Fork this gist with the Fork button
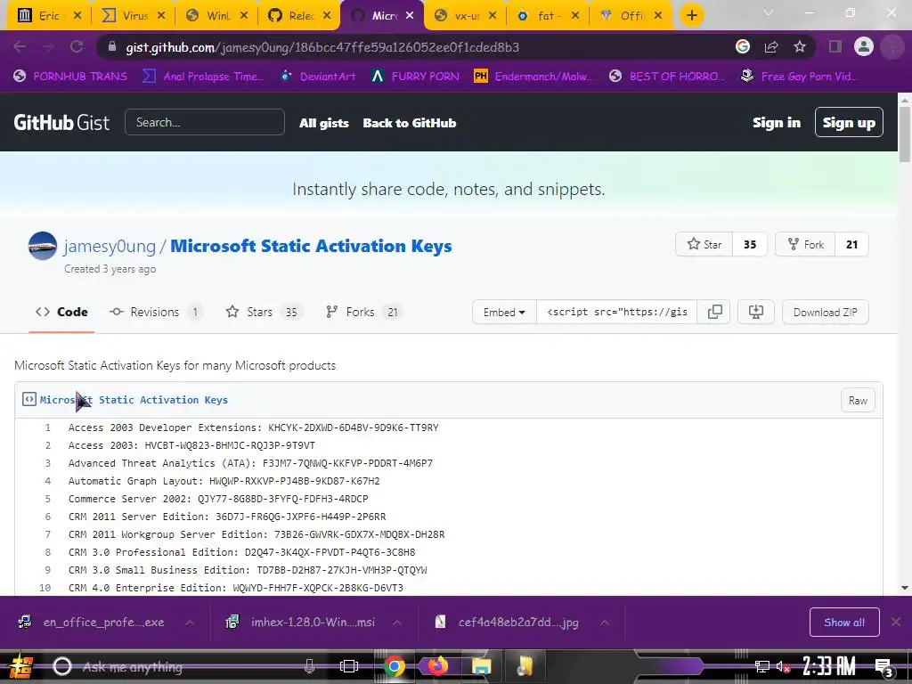 [805, 245]
